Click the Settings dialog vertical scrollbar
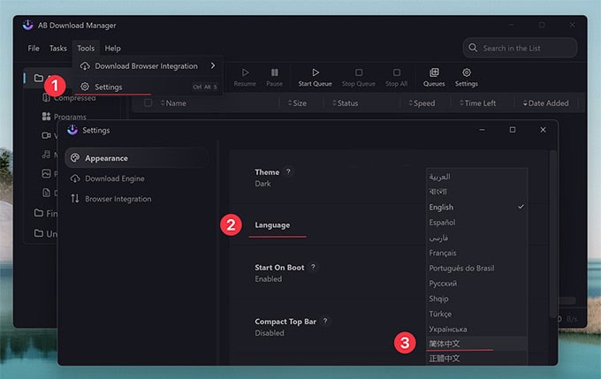 [552, 234]
